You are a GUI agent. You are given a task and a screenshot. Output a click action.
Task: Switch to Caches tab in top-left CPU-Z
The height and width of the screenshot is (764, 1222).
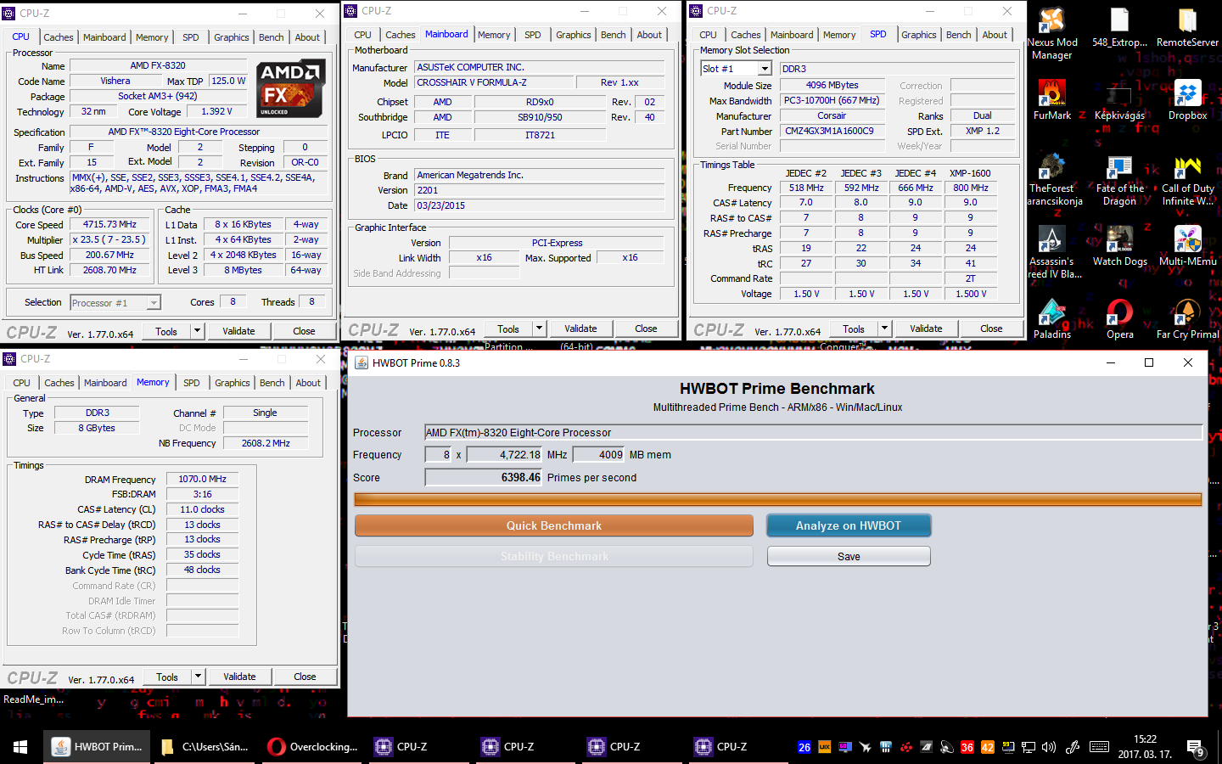coord(59,37)
